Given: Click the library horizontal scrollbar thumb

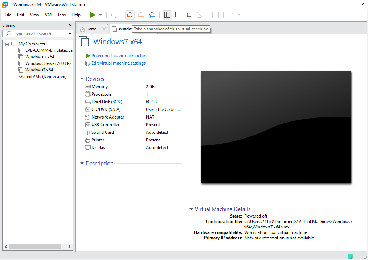Looking at the screenshot, I should click(x=35, y=247).
